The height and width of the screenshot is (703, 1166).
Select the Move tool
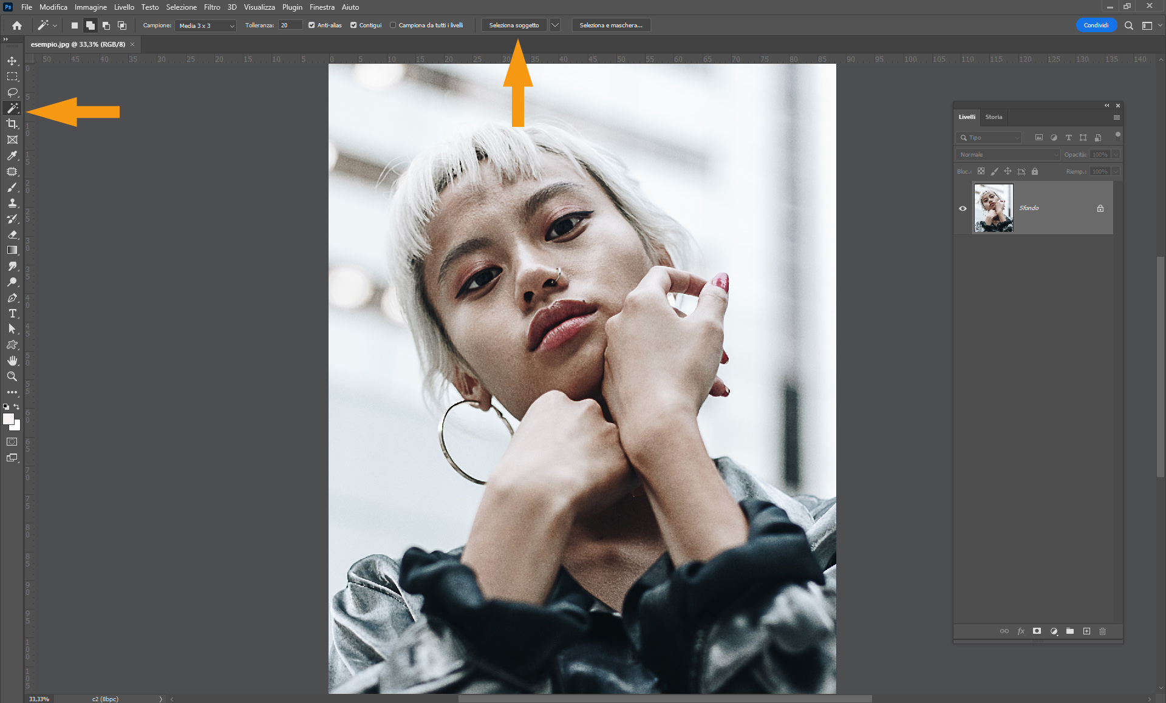coord(12,61)
